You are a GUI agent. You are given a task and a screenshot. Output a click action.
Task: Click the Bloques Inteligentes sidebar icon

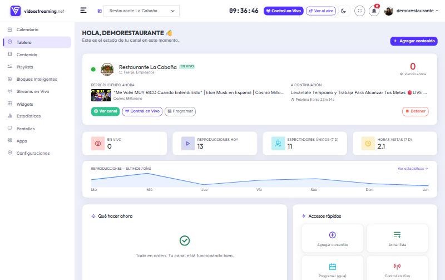[10, 79]
